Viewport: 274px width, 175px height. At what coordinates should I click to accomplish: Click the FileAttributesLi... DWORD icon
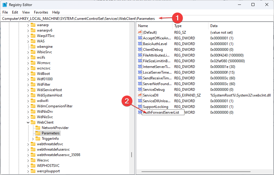(x=140, y=55)
